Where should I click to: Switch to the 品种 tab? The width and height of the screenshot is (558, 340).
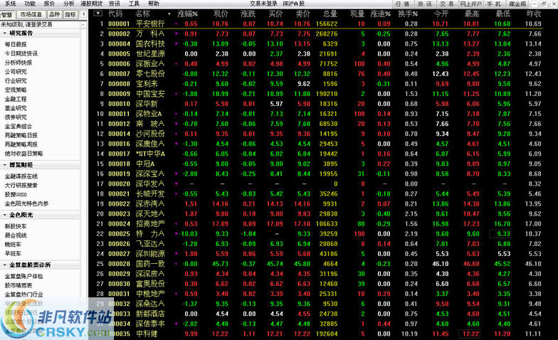coord(54,14)
